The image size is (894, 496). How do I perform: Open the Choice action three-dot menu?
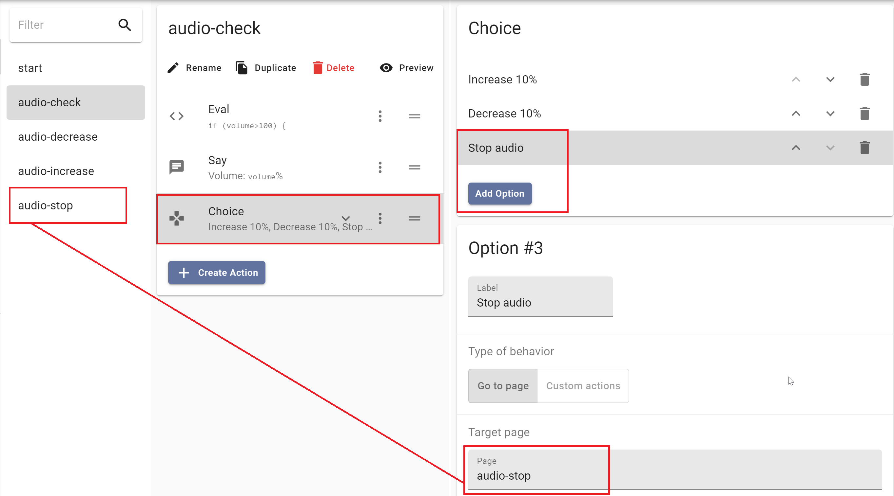[380, 219]
